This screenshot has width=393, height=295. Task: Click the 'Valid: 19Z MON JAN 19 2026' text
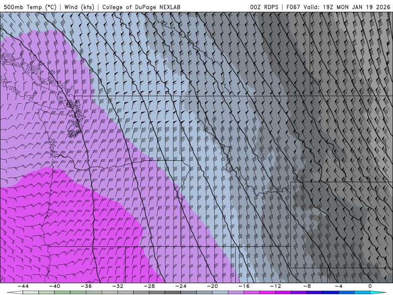pos(347,7)
